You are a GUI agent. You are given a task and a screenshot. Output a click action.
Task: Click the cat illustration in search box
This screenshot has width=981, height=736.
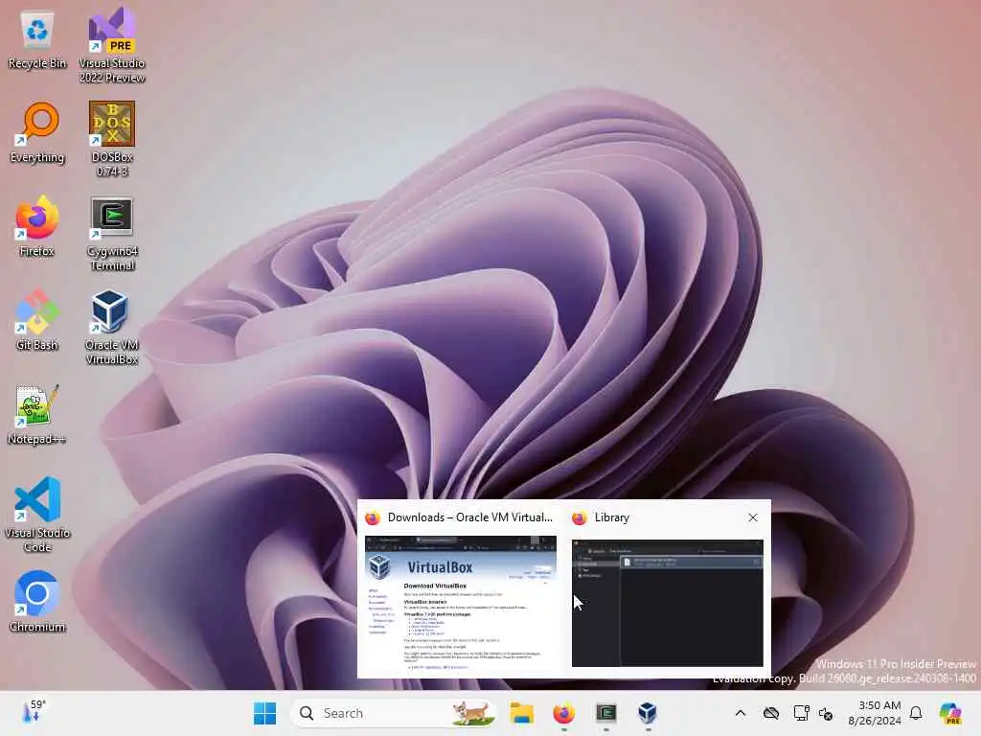point(471,713)
